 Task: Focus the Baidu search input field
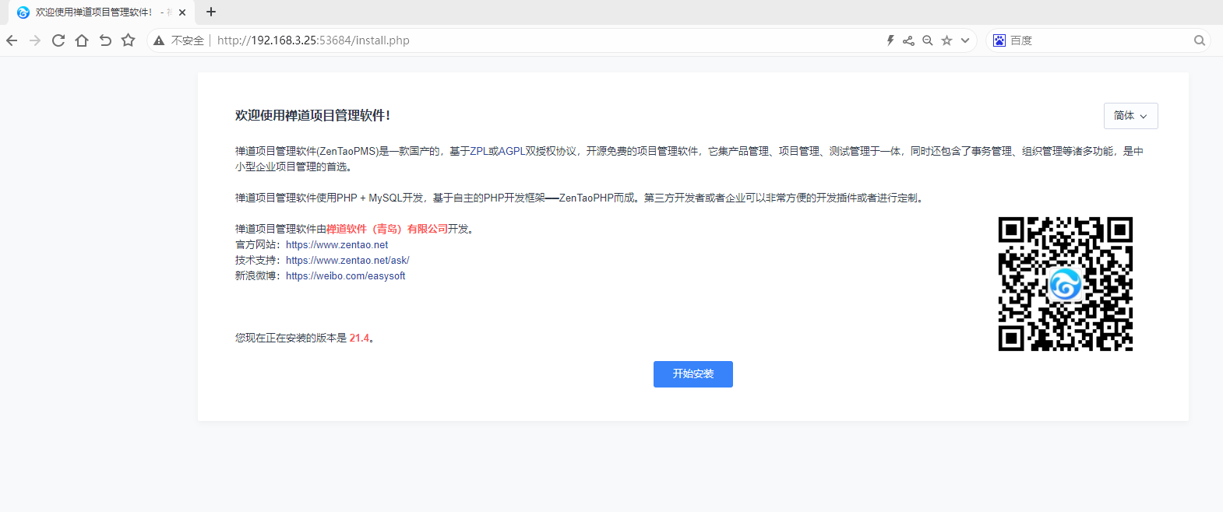point(1098,40)
